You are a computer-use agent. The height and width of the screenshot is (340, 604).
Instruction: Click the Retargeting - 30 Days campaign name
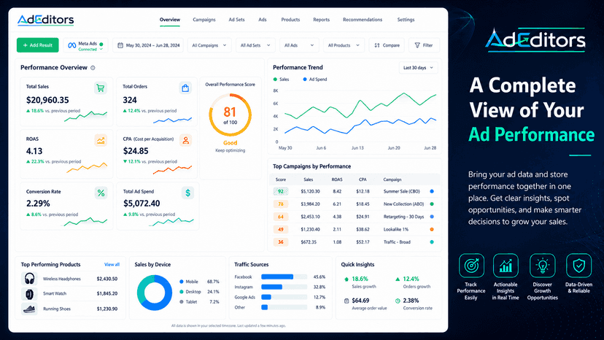[403, 217]
